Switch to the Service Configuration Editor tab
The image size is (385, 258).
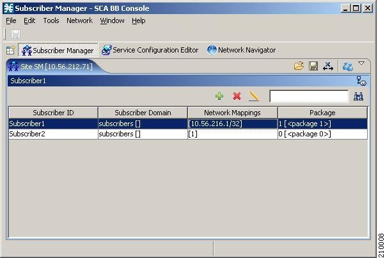click(x=150, y=50)
